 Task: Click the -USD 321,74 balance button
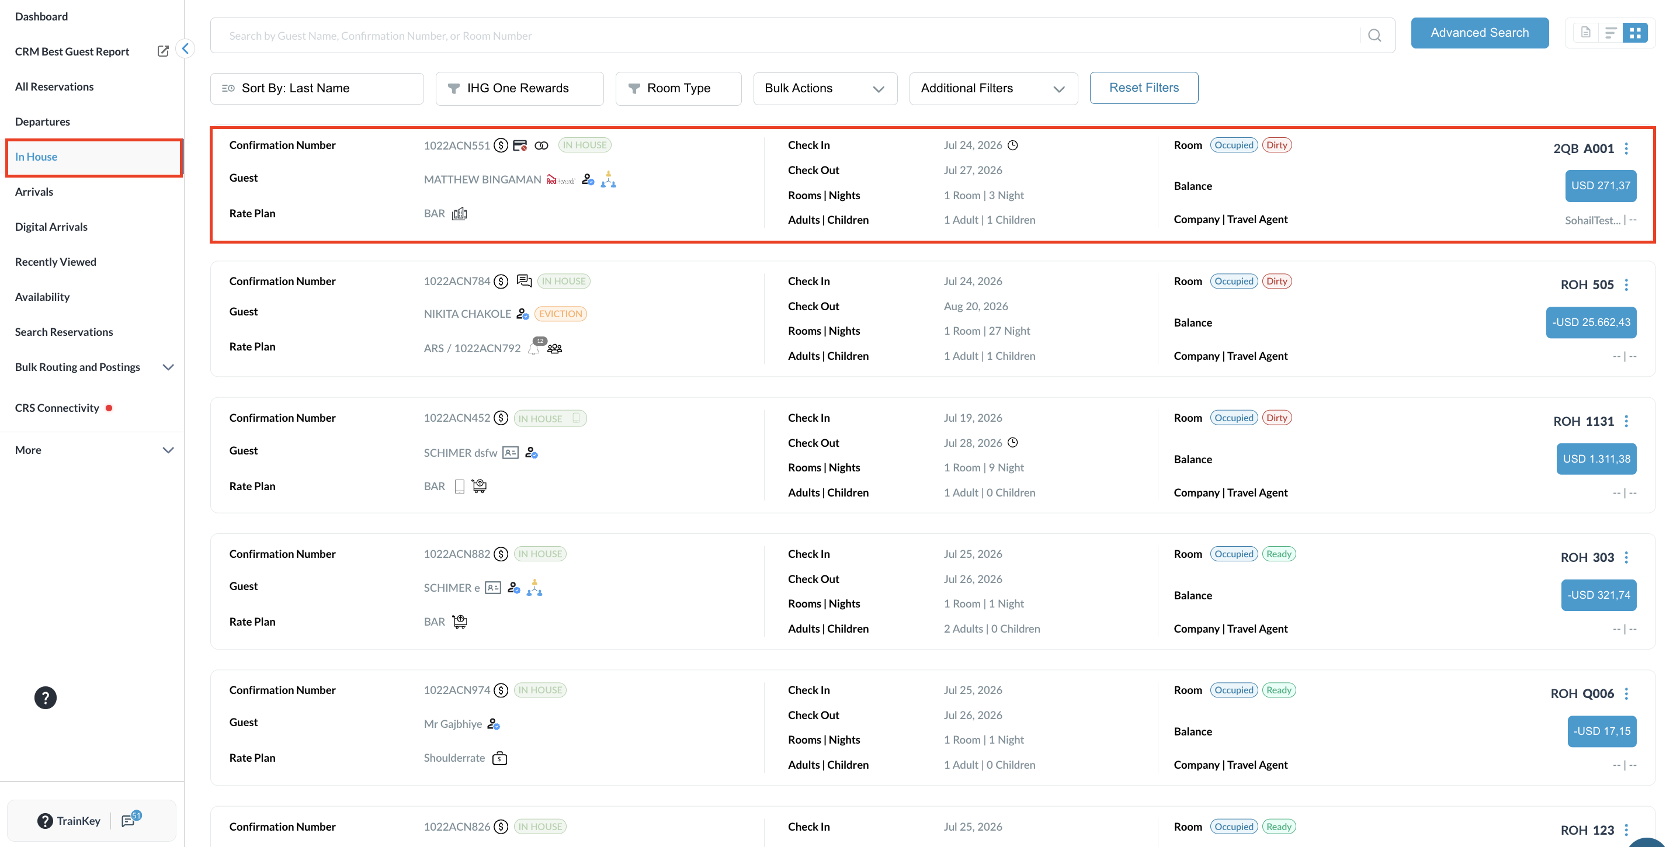tap(1598, 595)
